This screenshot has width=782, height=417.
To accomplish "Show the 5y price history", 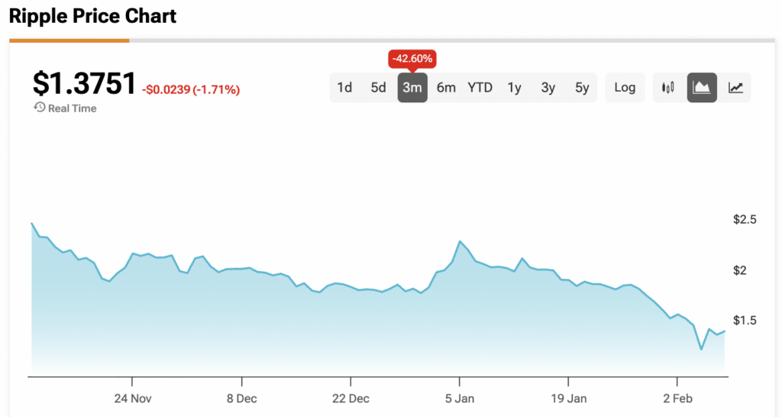I will [x=582, y=88].
